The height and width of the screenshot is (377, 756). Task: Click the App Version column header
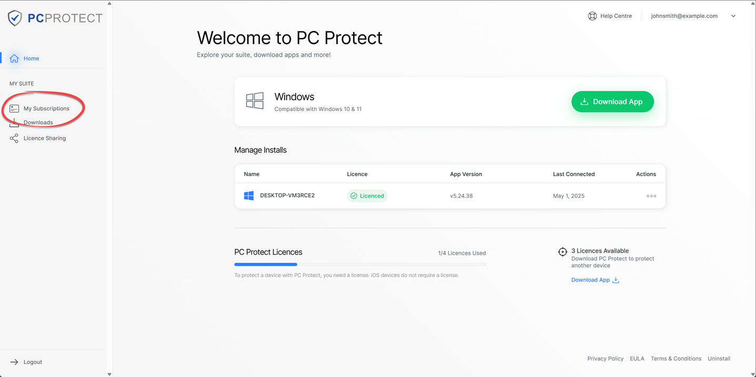pos(466,174)
